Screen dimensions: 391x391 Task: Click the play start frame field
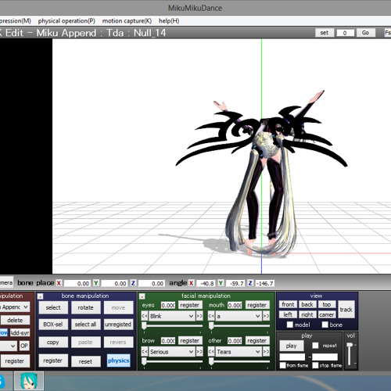(x=292, y=357)
